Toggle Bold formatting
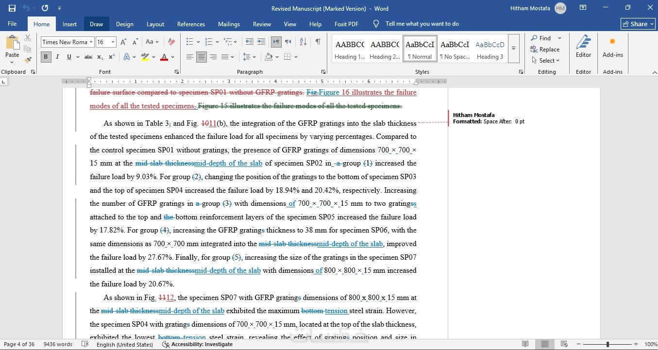The width and height of the screenshot is (658, 350). pos(46,57)
